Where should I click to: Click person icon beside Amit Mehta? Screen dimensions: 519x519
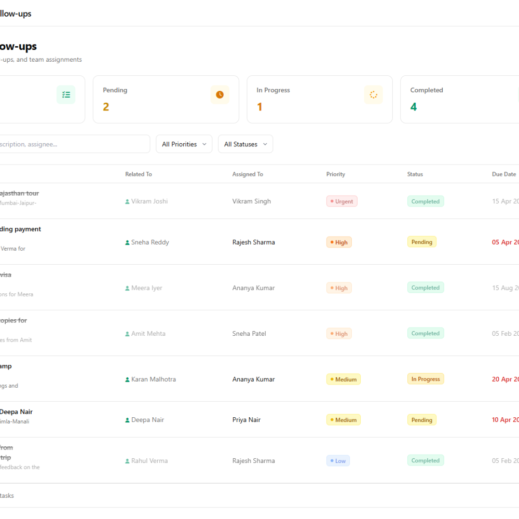127,334
